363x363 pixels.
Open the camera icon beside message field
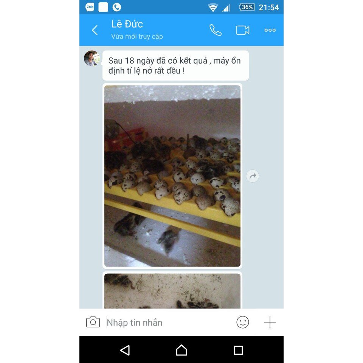[93, 322]
